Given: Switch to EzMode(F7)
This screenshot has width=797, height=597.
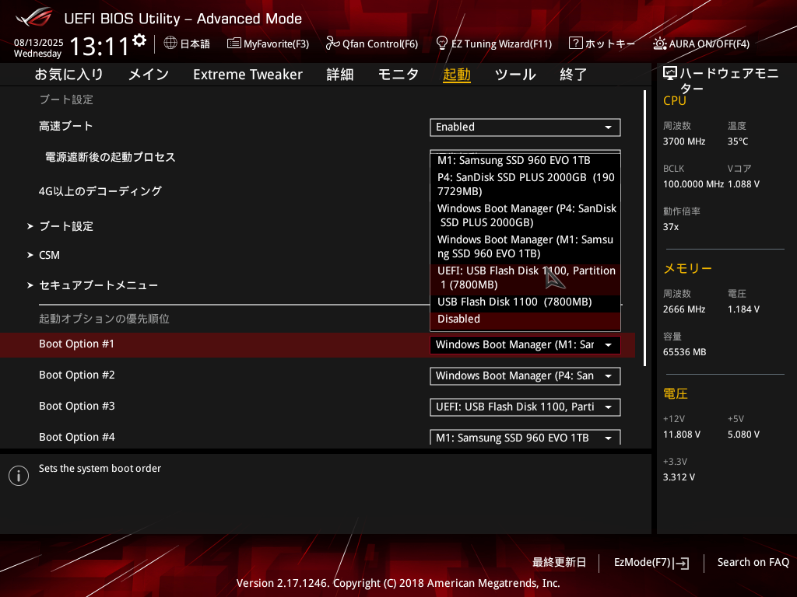Looking at the screenshot, I should pyautogui.click(x=651, y=563).
